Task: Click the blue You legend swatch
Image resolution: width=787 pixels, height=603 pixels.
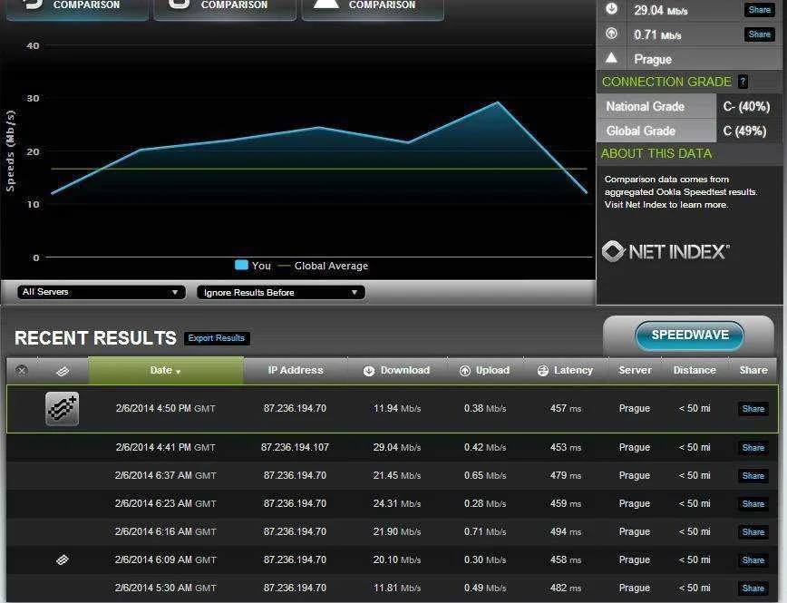Action: [241, 265]
